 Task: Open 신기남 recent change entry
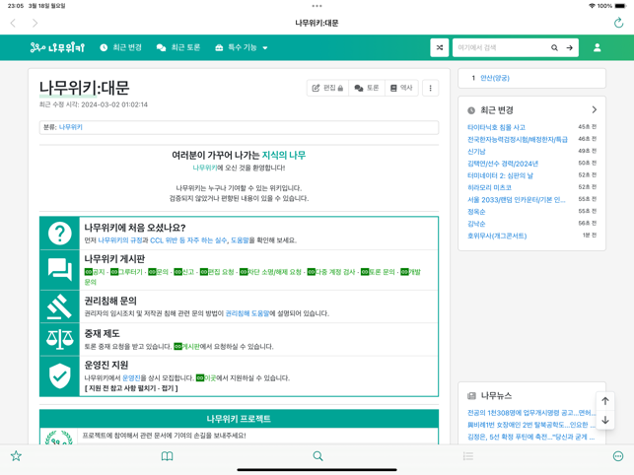(476, 151)
